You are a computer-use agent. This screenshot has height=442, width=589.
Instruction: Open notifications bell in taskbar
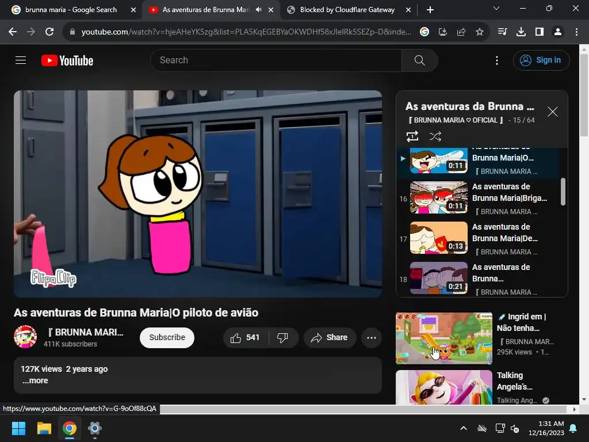tap(573, 428)
